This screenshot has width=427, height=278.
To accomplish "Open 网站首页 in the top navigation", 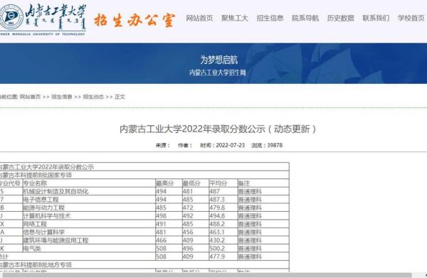I will pos(199,18).
